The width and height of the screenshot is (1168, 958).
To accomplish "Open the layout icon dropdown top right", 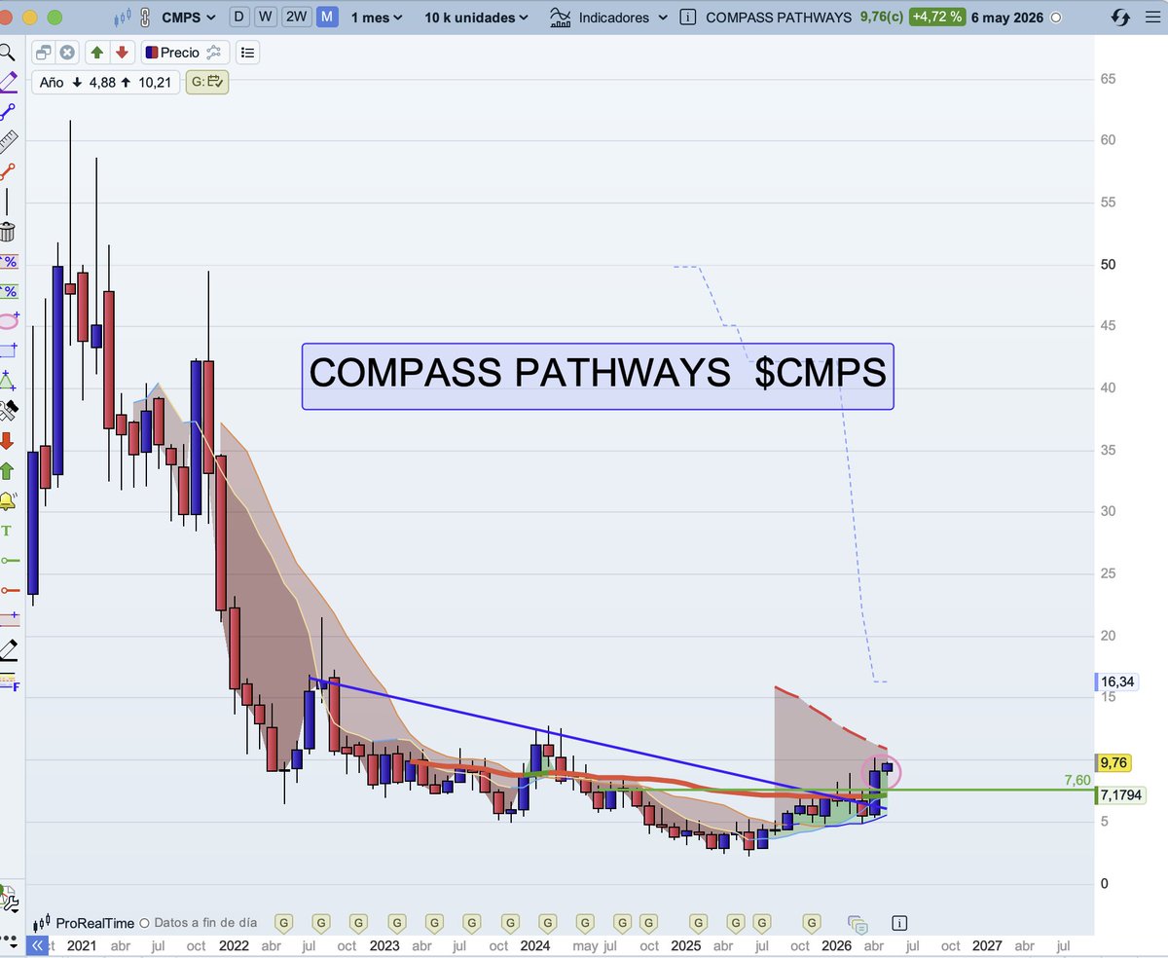I will click(x=1152, y=18).
